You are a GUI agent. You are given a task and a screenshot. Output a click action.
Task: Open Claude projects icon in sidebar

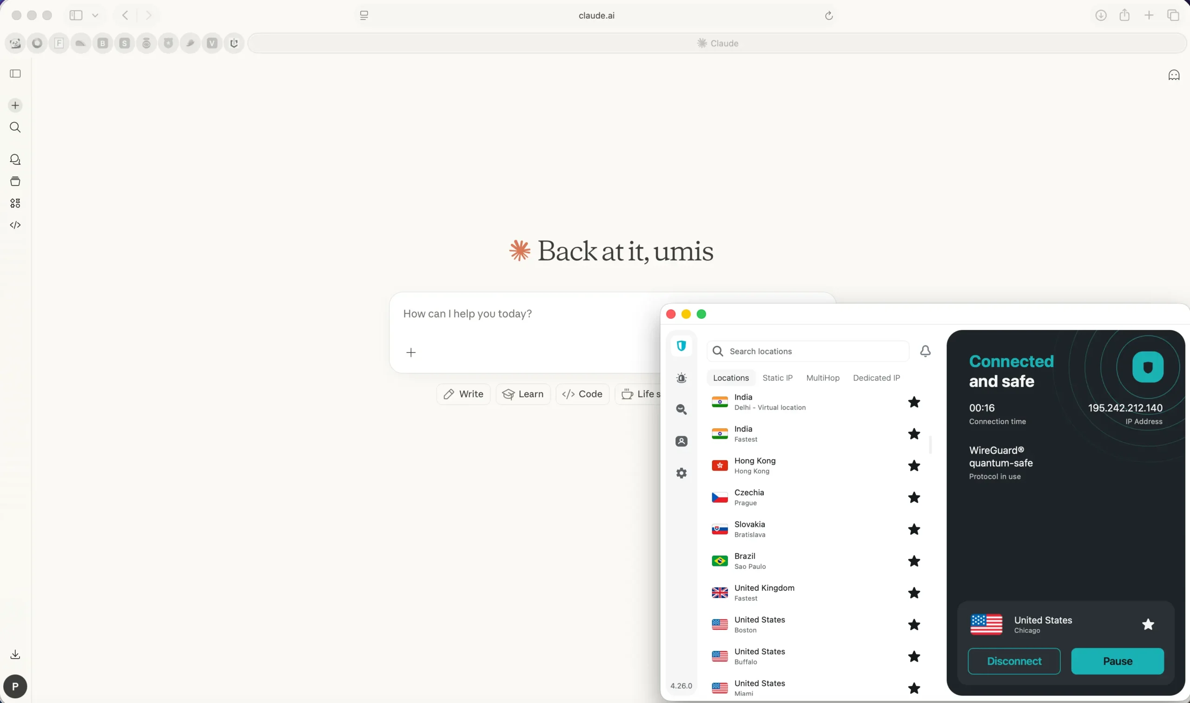[x=15, y=181]
